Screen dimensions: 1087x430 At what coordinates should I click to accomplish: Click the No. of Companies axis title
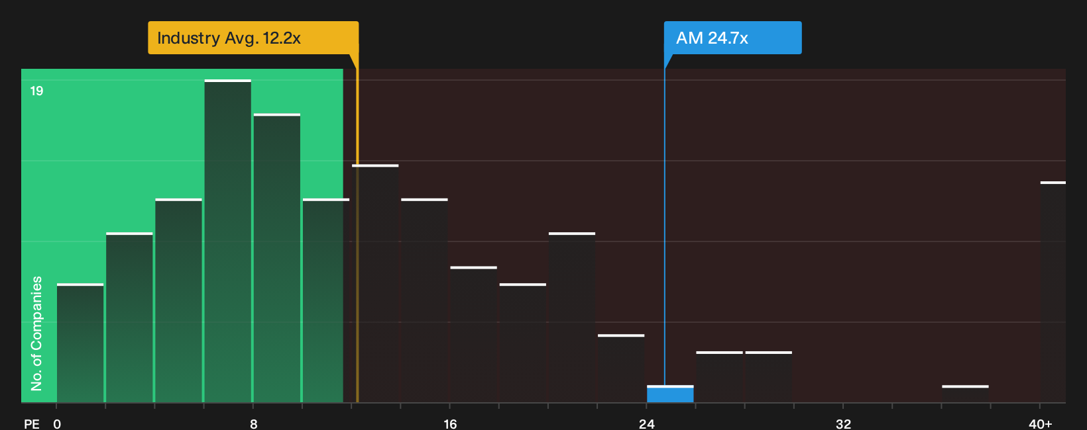pos(36,333)
